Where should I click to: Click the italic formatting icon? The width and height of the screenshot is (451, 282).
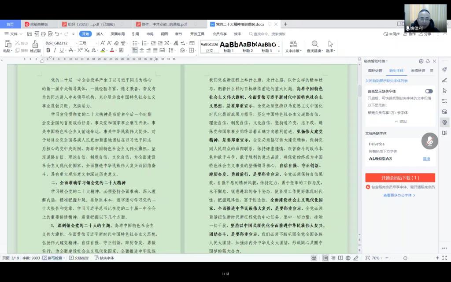[55, 50]
